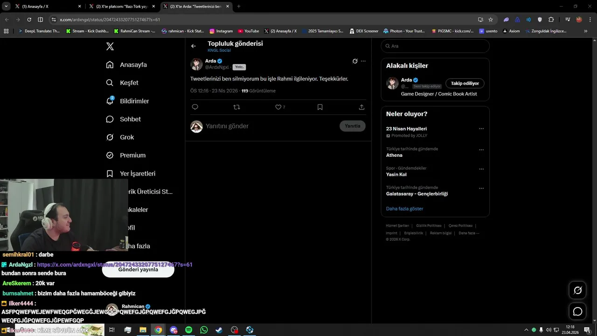Viewport: 597px width, 336px height.
Task: Open Steam from the taskbar
Action: [x=219, y=330]
